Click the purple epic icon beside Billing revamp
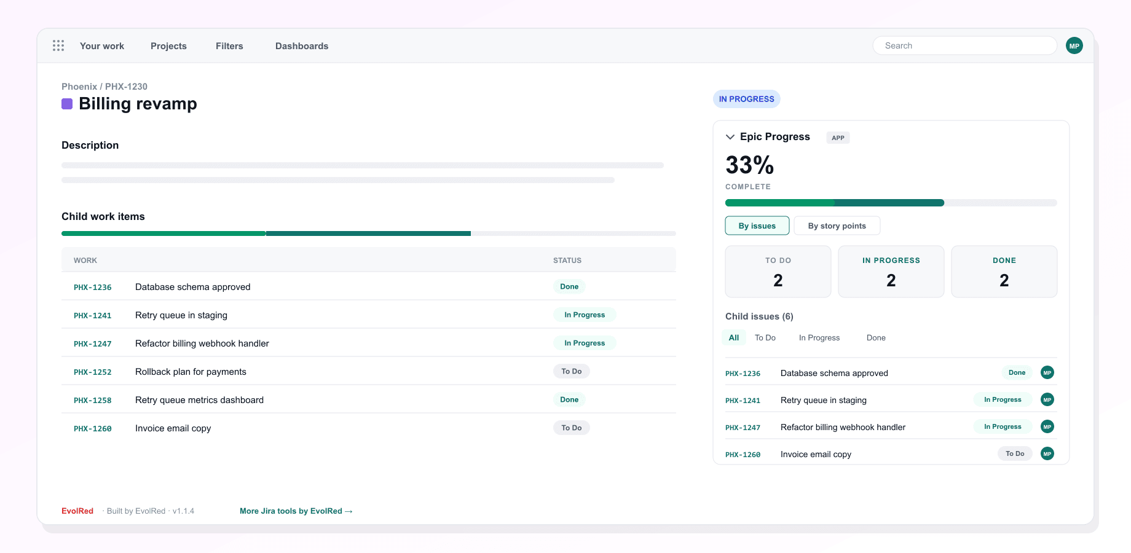The height and width of the screenshot is (553, 1131). coord(67,104)
